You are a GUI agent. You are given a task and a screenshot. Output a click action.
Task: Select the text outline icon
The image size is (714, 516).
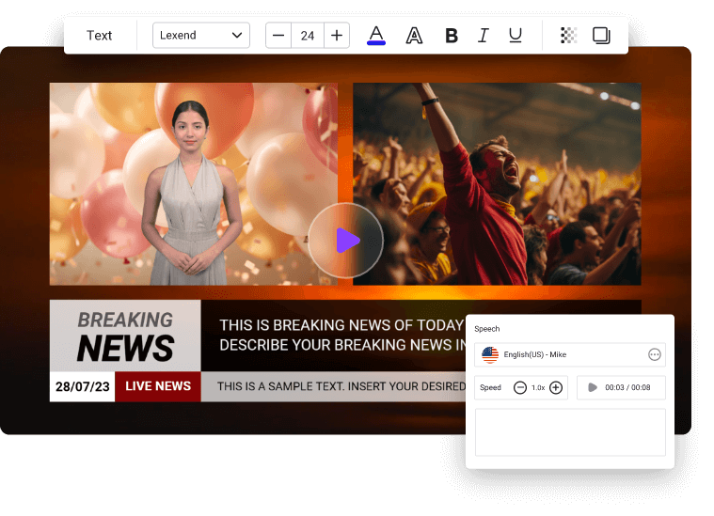point(414,36)
